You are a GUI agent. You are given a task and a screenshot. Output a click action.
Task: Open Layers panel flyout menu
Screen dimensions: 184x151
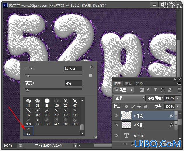point(179,84)
